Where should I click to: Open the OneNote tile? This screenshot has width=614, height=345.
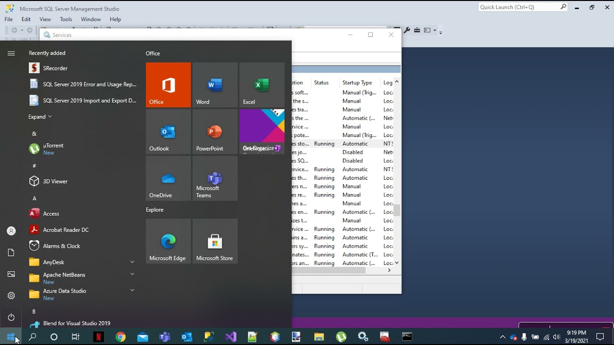[x=262, y=132]
